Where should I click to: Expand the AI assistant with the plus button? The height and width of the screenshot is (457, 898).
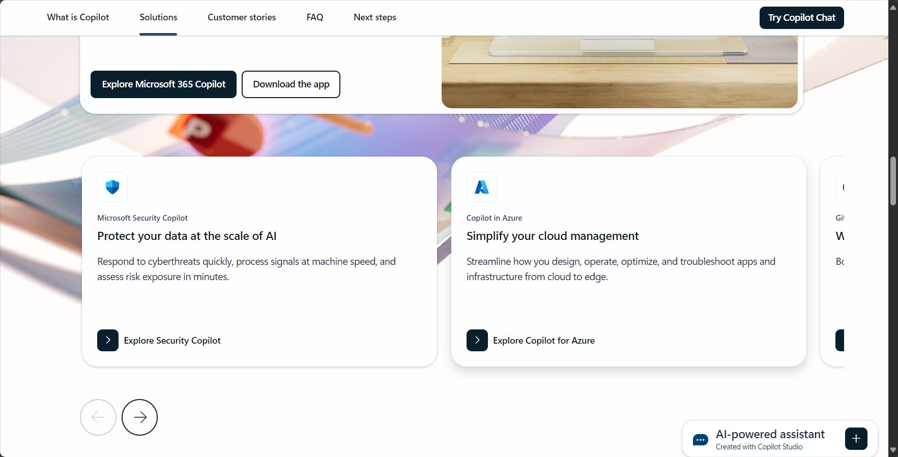[856, 439]
